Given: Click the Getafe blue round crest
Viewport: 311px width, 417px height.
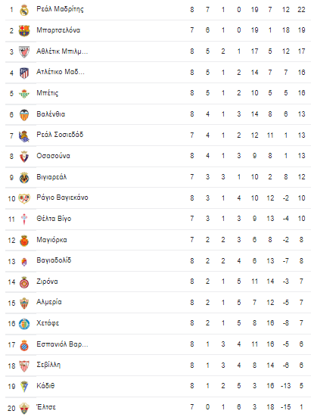Looking at the screenshot, I should coord(24,324).
